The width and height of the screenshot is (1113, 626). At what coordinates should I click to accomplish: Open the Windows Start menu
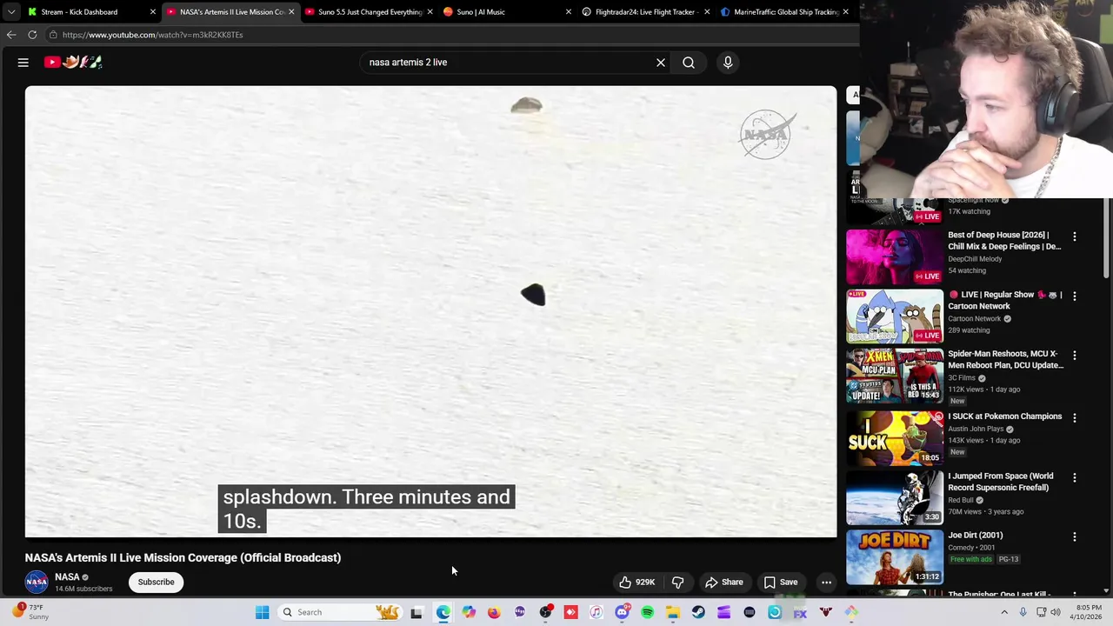click(x=262, y=612)
